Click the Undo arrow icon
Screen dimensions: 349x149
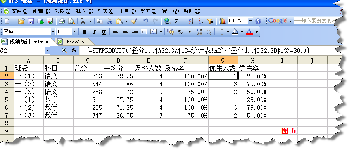click(145, 21)
